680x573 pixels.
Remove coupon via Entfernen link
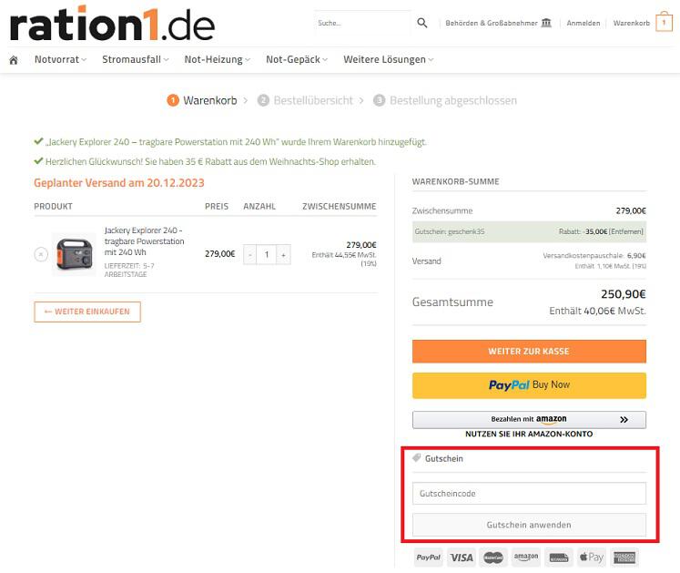tap(626, 231)
